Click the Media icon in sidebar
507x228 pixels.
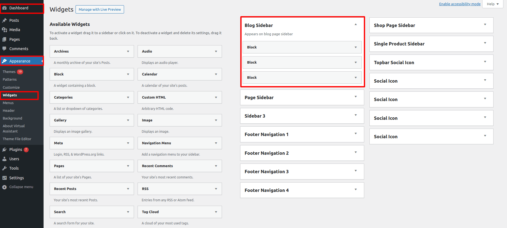click(4, 30)
